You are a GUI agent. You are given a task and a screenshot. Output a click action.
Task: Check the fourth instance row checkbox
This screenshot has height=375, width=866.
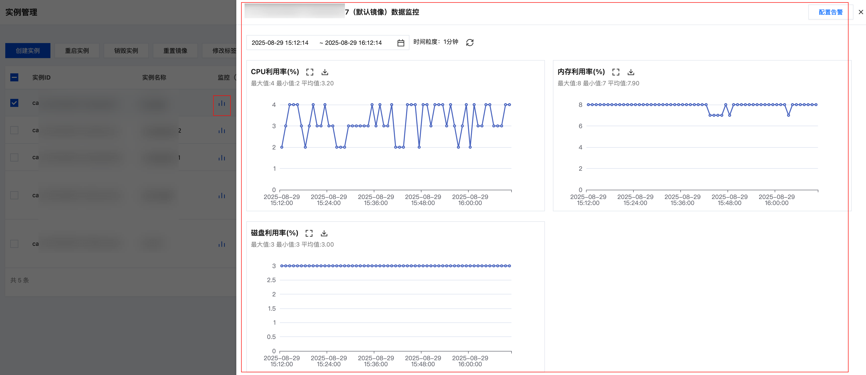[14, 195]
